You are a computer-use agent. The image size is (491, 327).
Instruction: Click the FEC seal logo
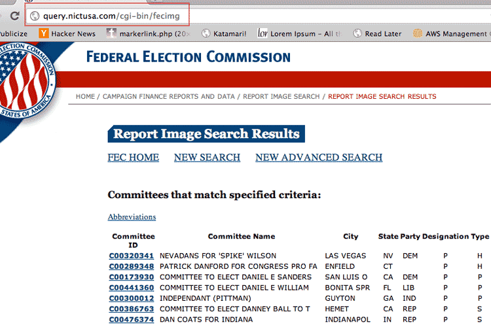[x=26, y=81]
